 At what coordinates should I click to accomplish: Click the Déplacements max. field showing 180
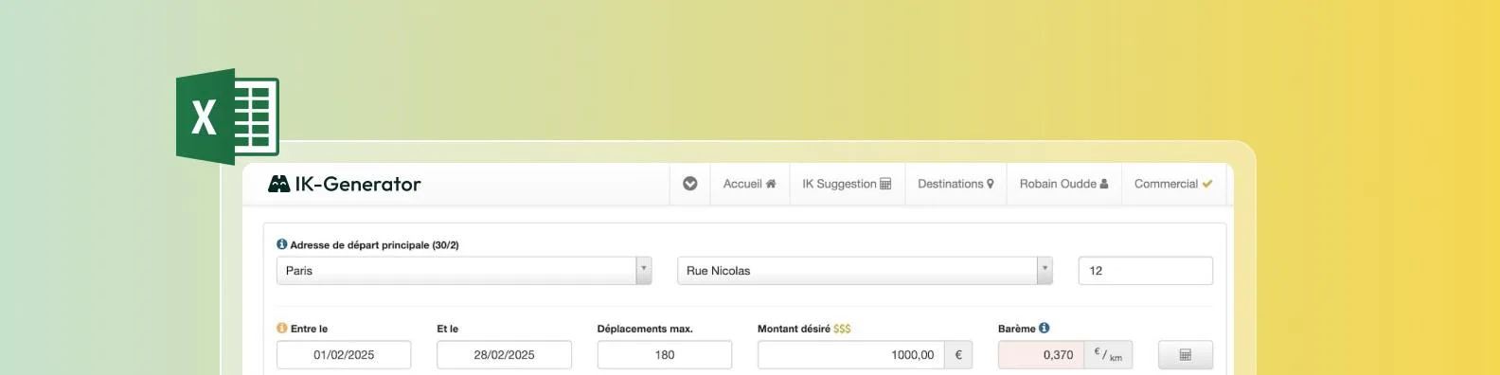click(665, 355)
